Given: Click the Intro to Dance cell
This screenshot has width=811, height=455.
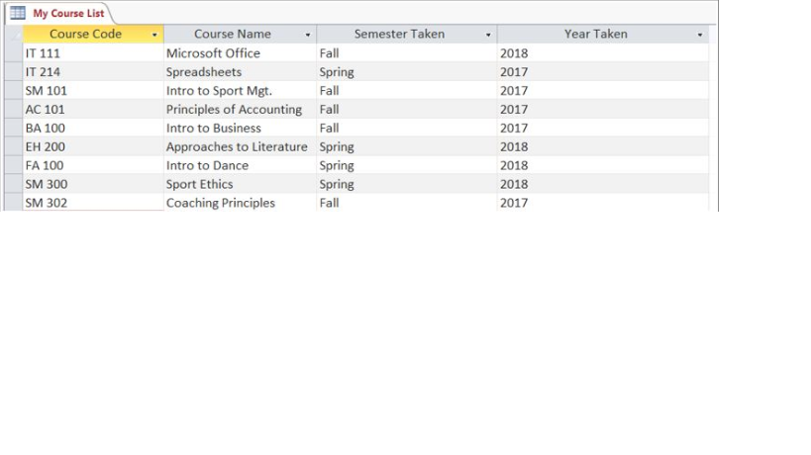Looking at the screenshot, I should [238, 166].
